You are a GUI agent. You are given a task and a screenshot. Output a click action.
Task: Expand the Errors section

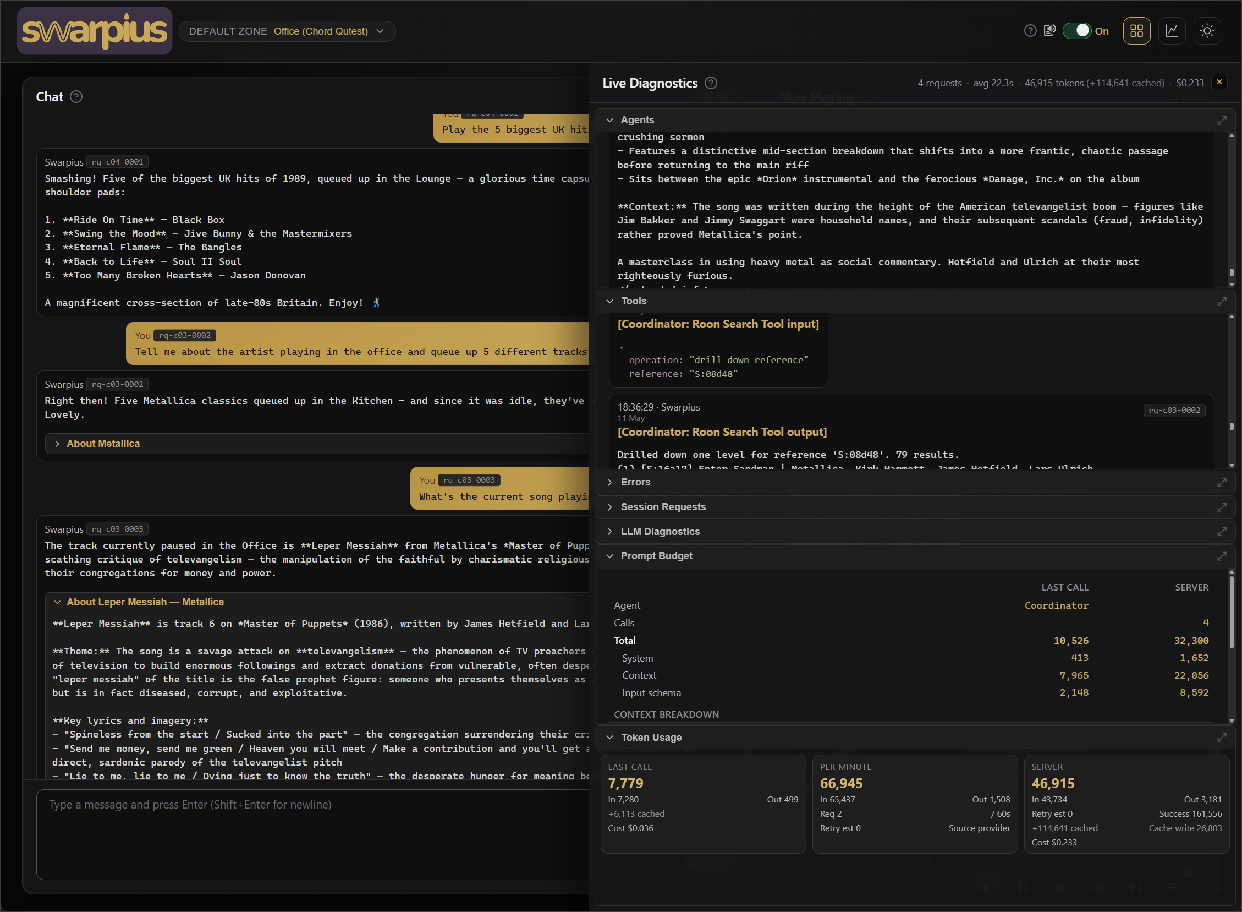(609, 483)
